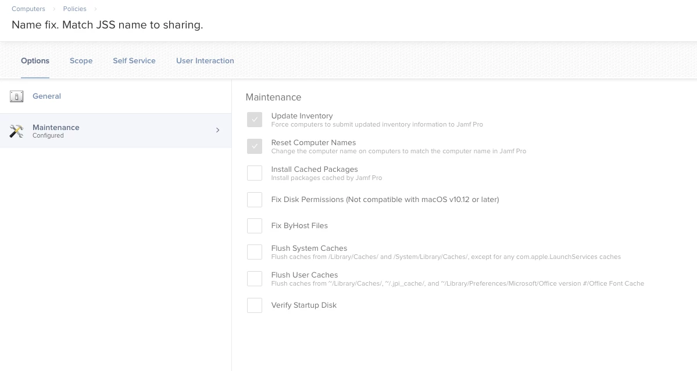Check the Verify Startup Disk option
697x371 pixels.
click(x=255, y=305)
